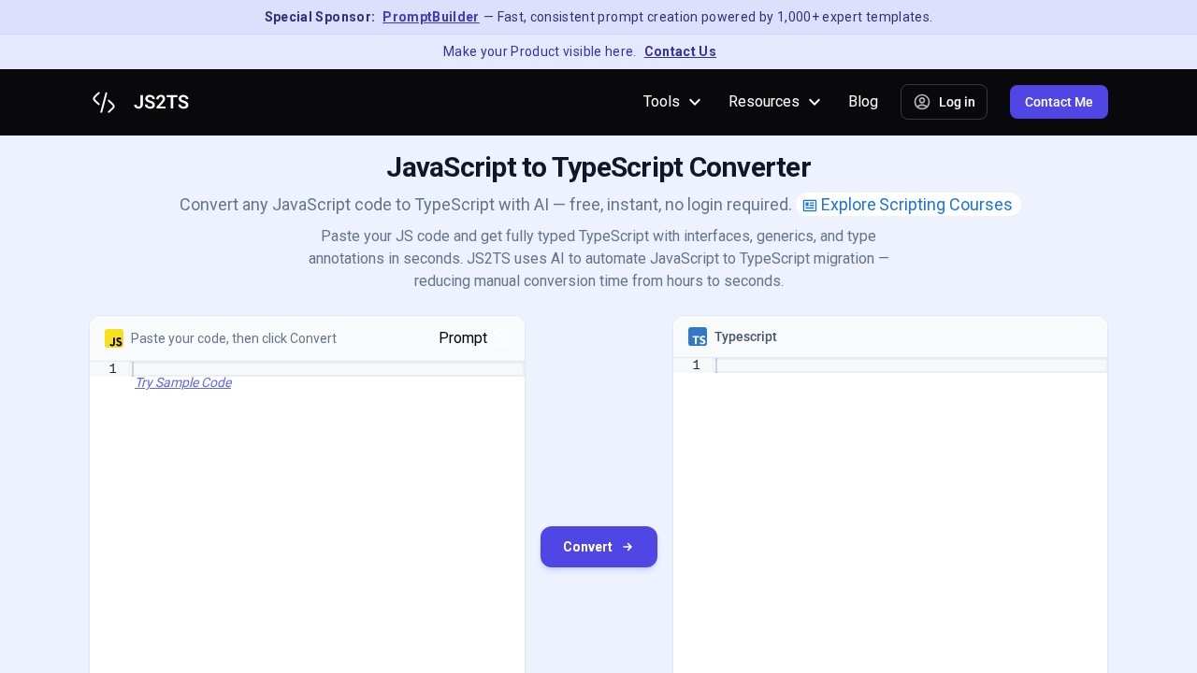Expand the Resources dropdown chevron
The image size is (1197, 673).
(x=815, y=102)
